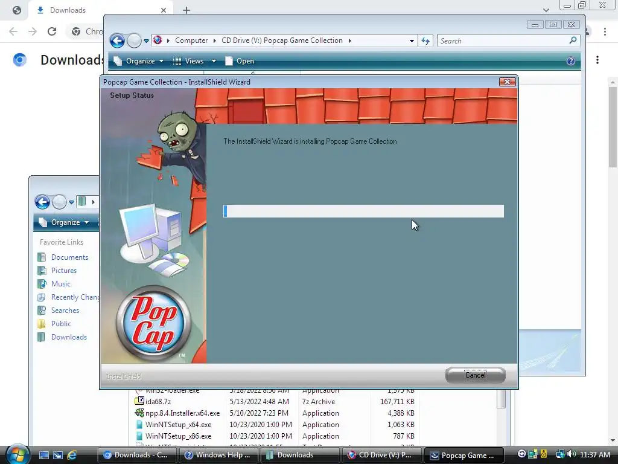
Task: Select npp.8.4.Installer.x64.exe file
Action: point(182,413)
